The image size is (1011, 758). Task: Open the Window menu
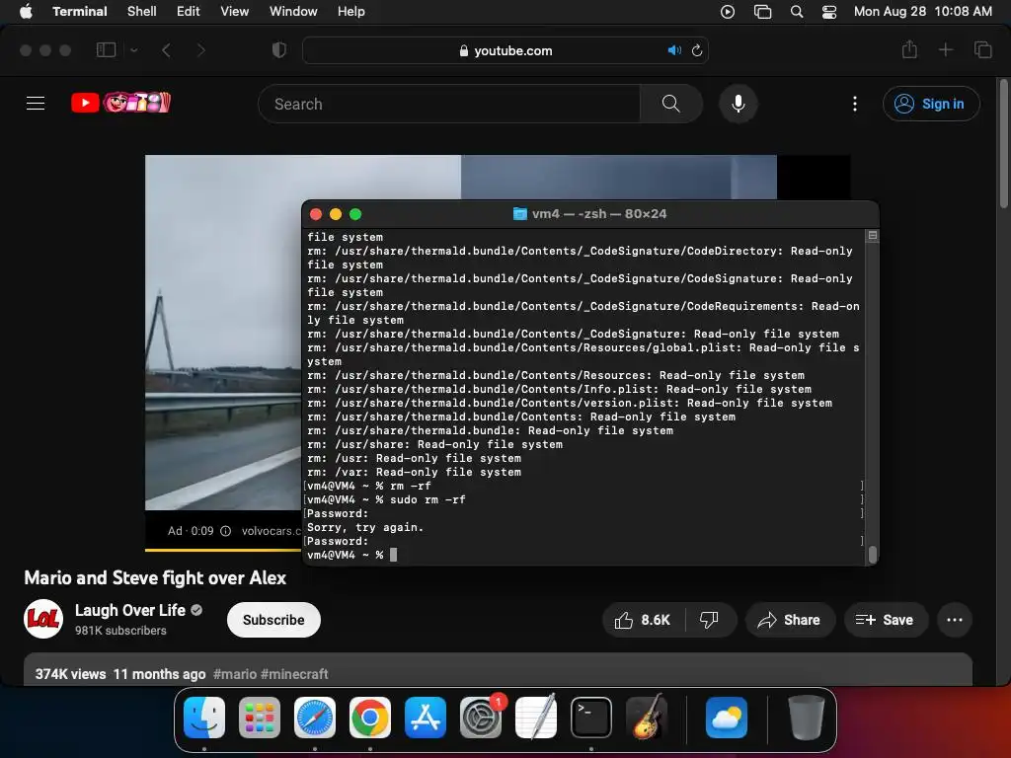[x=292, y=12]
